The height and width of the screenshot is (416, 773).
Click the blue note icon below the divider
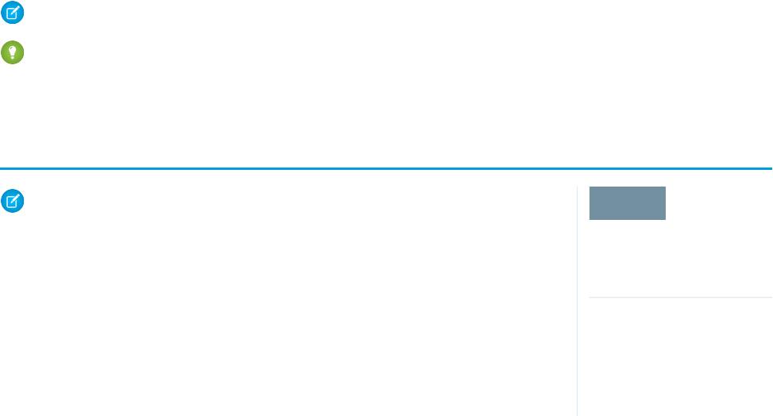click(13, 201)
